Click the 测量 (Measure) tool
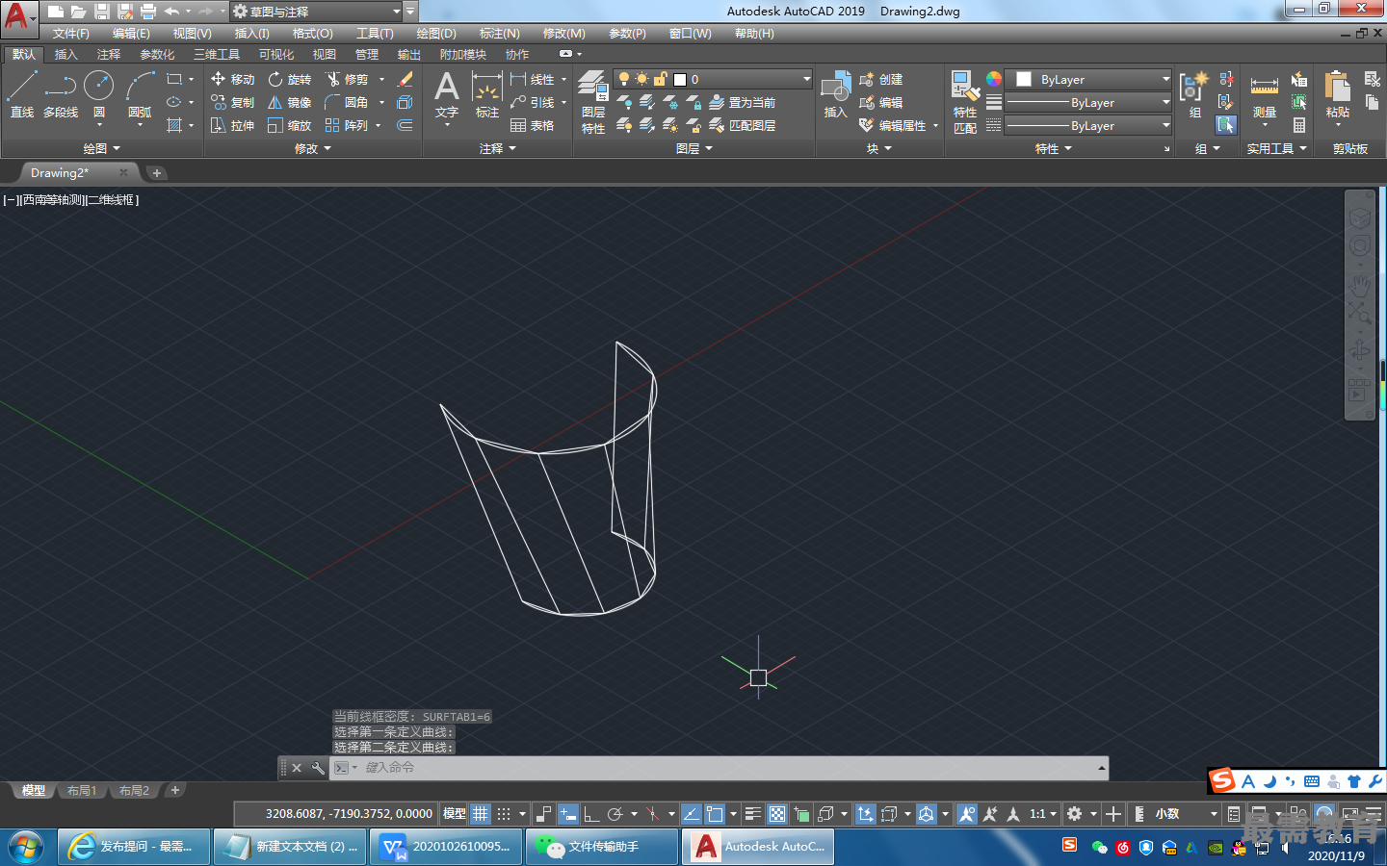 tap(1265, 96)
